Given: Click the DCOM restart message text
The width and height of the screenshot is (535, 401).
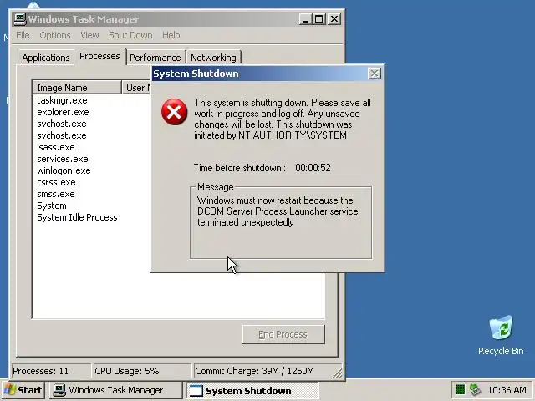Looking at the screenshot, I should (278, 211).
